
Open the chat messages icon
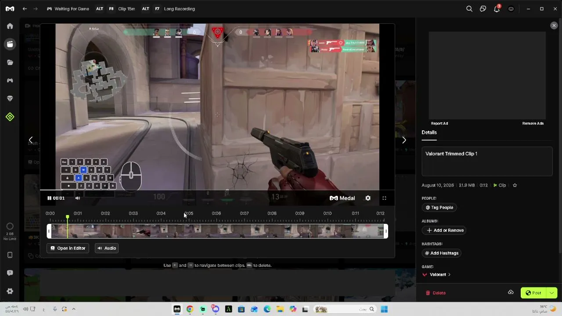483,9
